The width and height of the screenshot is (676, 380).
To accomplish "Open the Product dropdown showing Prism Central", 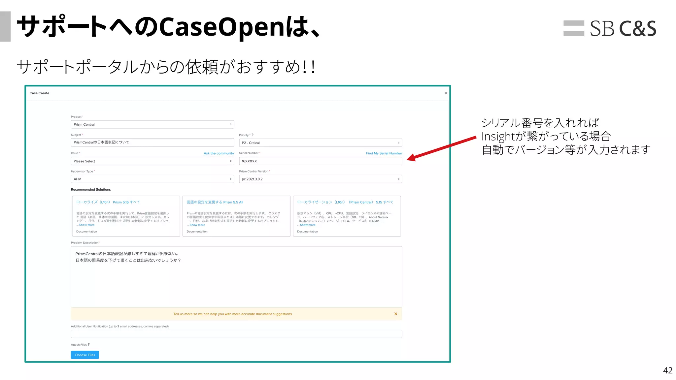I will pyautogui.click(x=152, y=124).
